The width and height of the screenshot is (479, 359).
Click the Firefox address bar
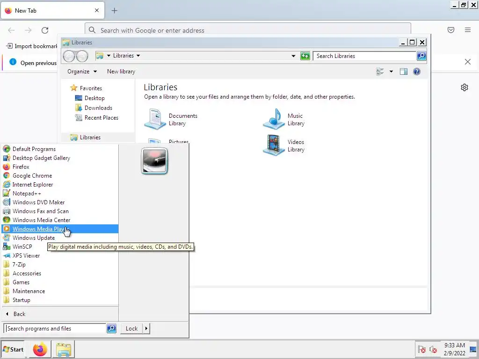pos(248,30)
